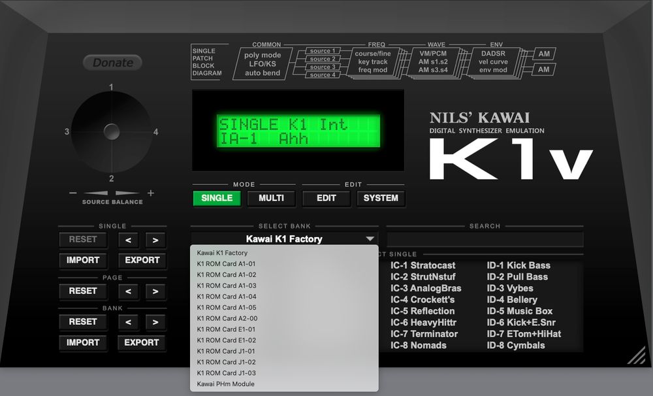Choose K1 ROM Card A1-04
The image size is (653, 396).
click(284, 297)
